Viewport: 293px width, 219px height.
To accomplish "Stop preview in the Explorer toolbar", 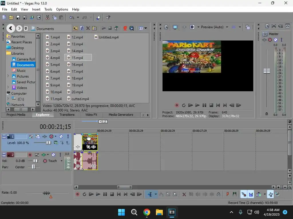I will click(110, 28).
